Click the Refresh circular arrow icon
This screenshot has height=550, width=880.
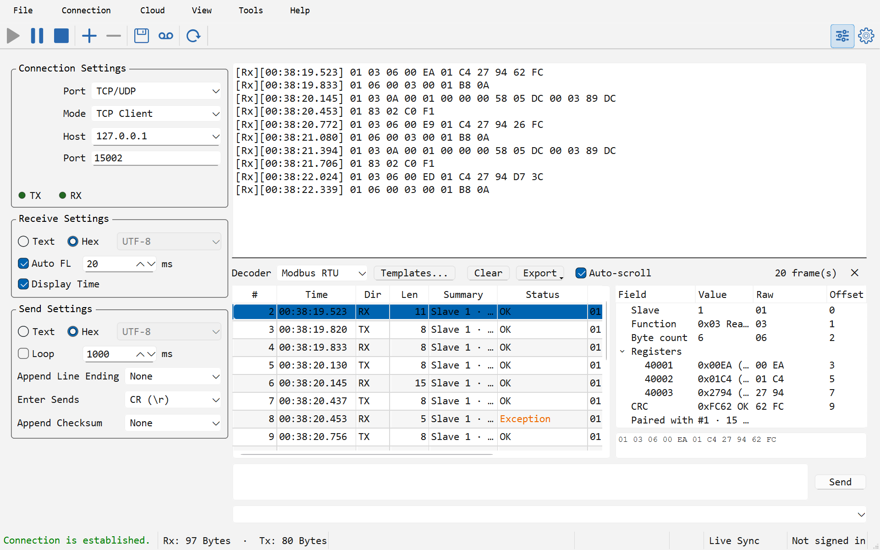coord(193,36)
